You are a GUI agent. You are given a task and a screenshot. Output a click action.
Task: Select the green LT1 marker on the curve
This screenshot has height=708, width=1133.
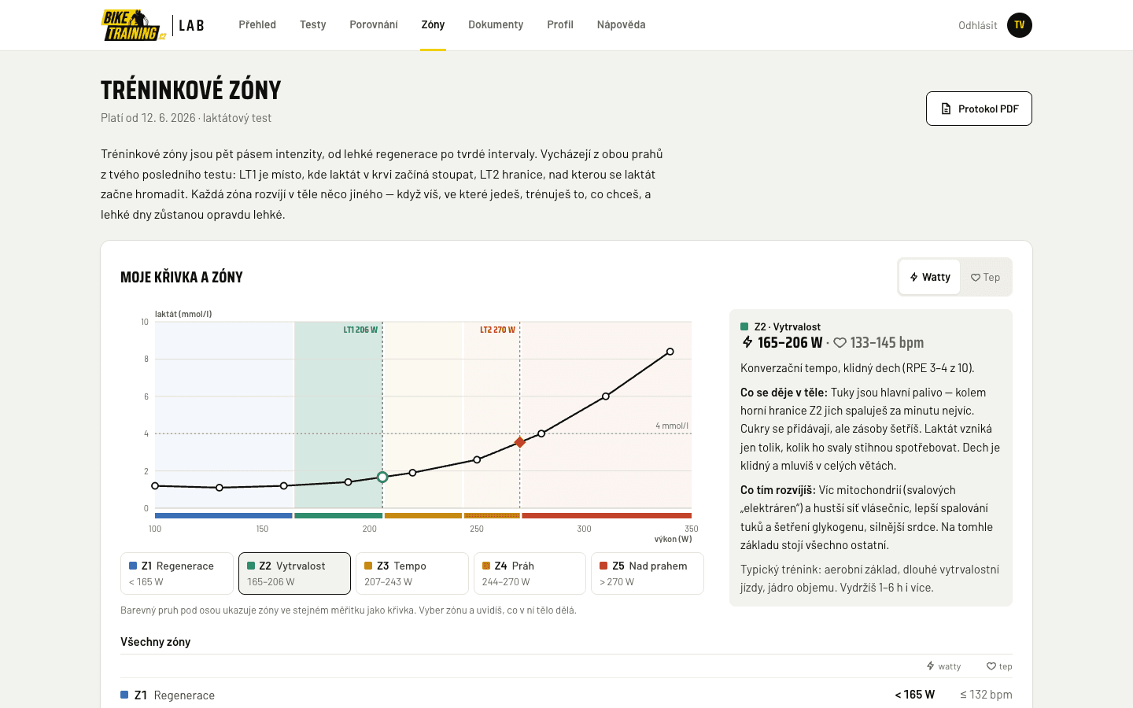(382, 478)
